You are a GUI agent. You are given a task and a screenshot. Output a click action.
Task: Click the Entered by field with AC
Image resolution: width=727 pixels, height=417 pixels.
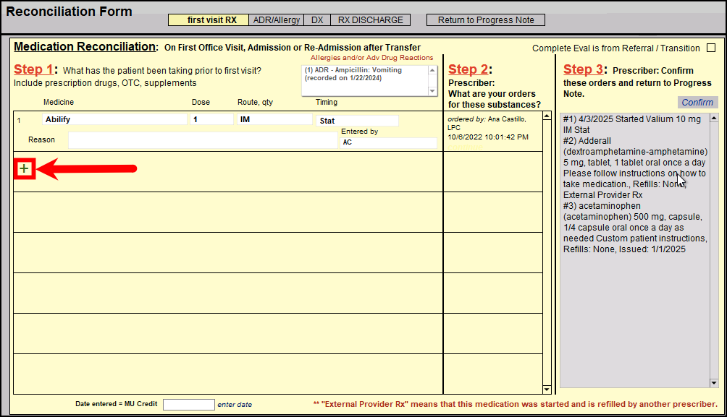[x=387, y=143]
